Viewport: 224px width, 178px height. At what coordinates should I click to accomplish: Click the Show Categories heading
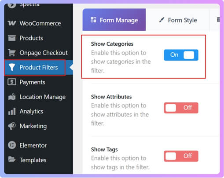pos(112,44)
